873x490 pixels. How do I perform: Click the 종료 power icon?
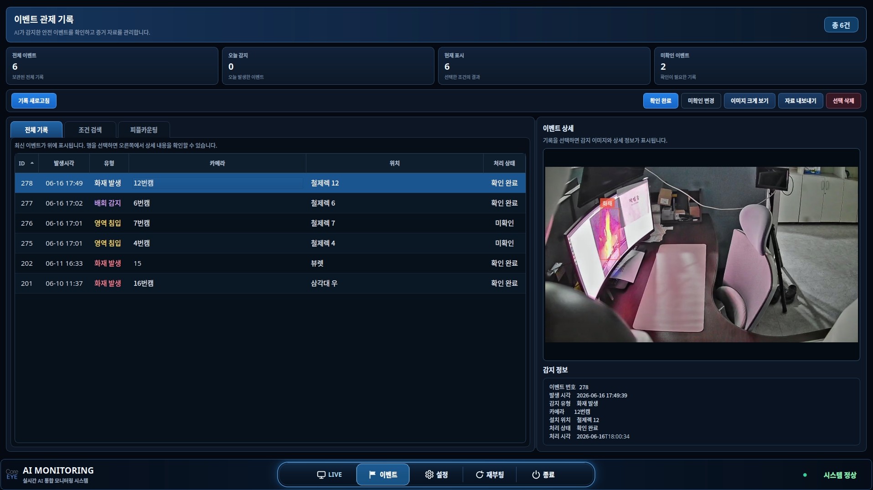536,475
